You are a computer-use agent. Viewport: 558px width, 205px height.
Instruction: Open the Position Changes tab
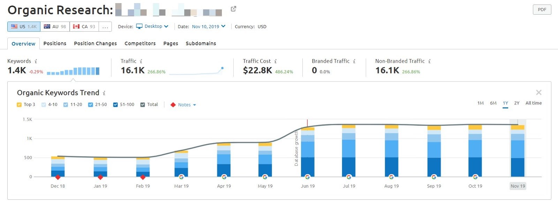click(x=95, y=44)
